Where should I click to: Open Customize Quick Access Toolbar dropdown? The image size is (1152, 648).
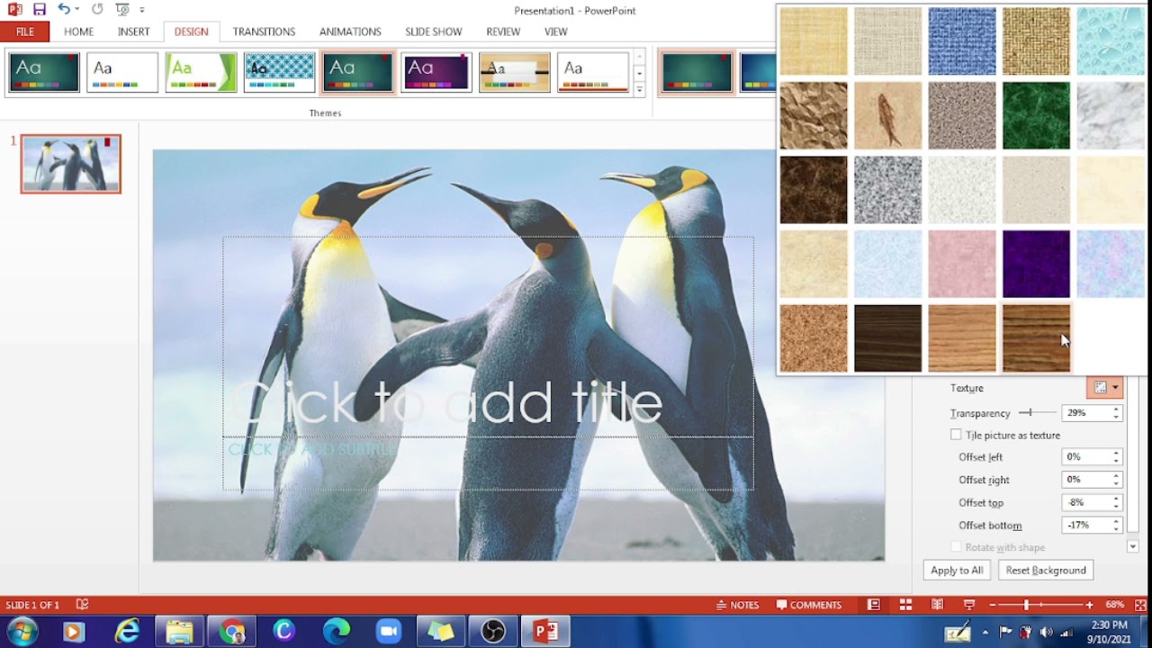point(142,10)
